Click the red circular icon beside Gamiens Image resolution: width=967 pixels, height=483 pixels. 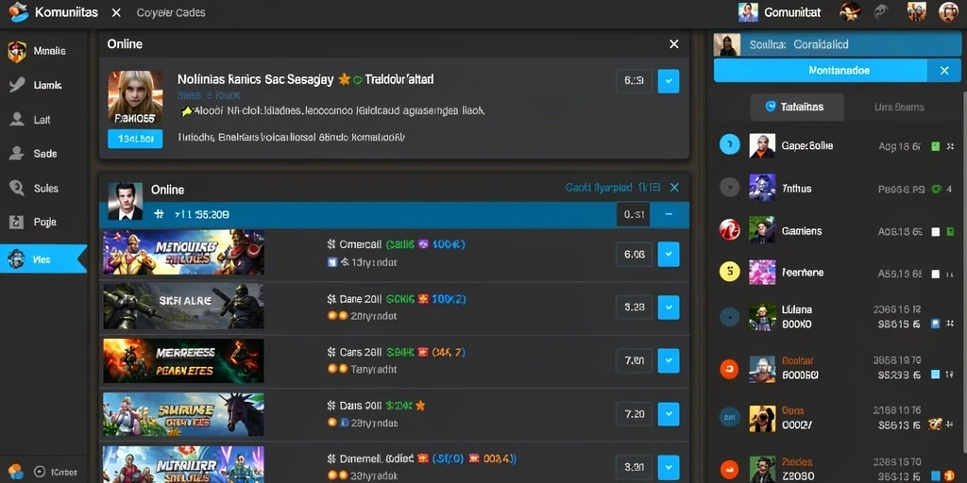pos(730,230)
